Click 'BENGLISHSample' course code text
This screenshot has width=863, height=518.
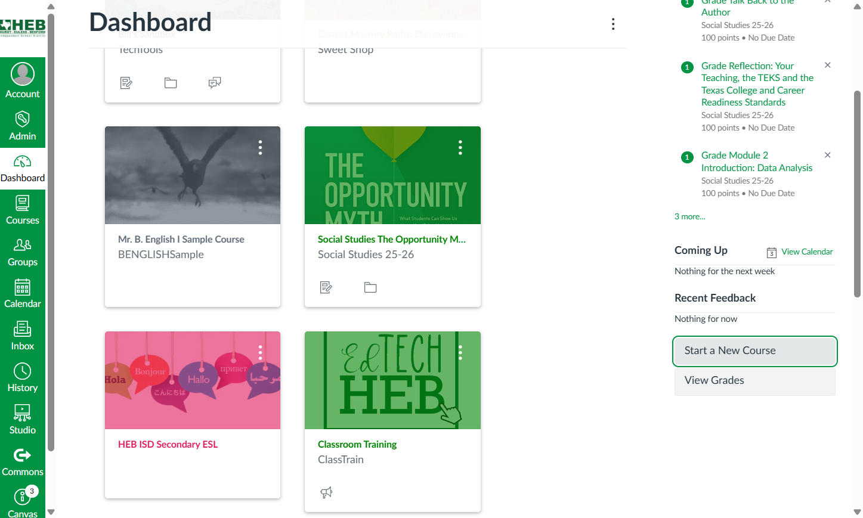pos(161,255)
